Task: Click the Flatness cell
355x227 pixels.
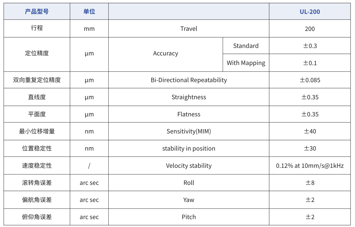Action: [x=189, y=114]
